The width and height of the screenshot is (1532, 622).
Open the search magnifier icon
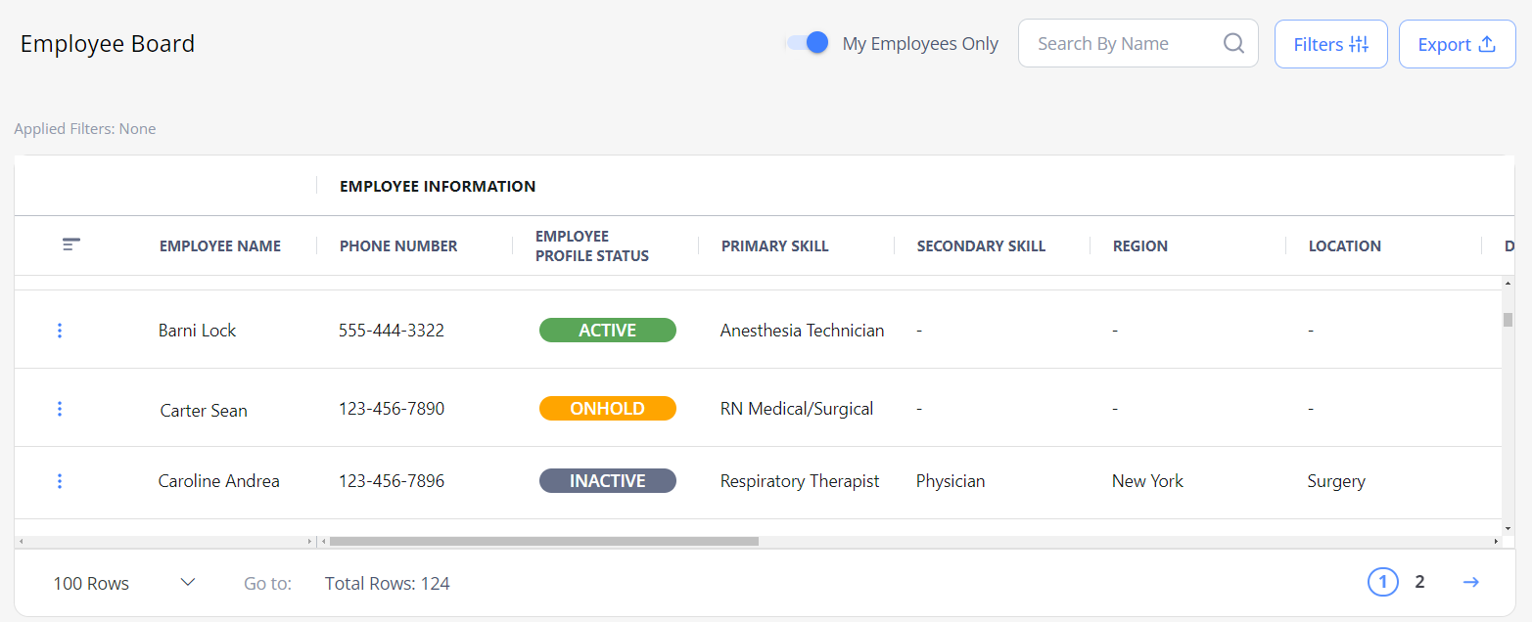coord(1232,43)
